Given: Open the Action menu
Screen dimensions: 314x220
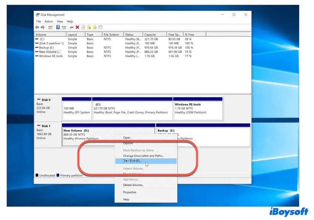Looking at the screenshot, I should click(x=49, y=21).
